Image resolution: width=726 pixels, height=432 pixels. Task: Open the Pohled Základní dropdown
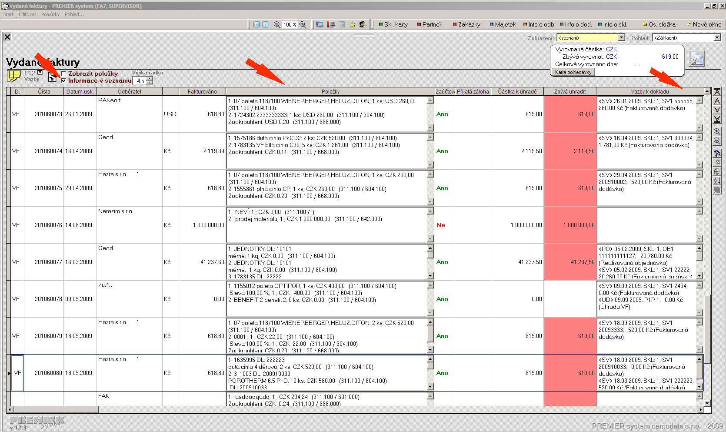pyautogui.click(x=717, y=38)
